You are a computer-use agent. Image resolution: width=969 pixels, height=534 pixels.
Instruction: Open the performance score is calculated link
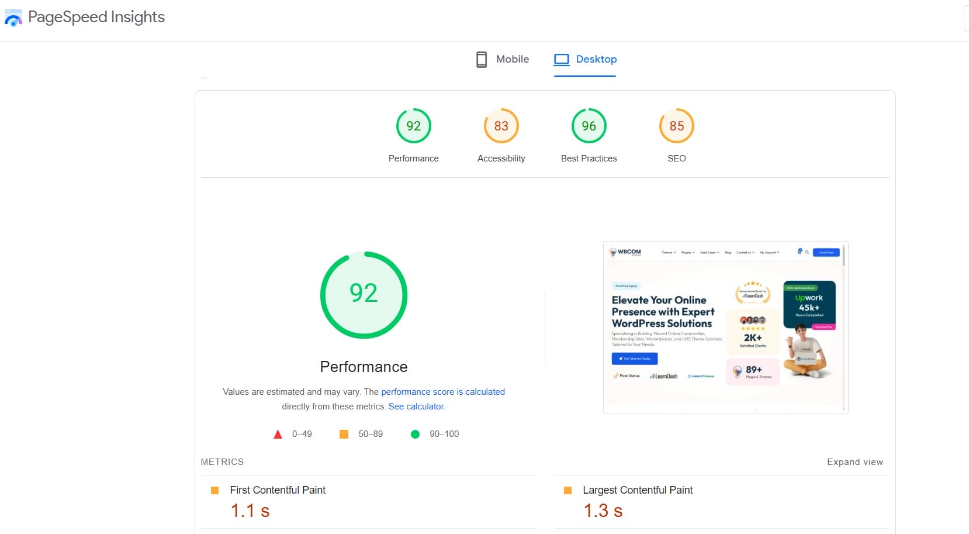tap(442, 392)
